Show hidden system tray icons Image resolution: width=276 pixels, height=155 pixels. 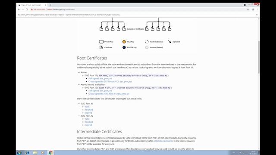(237, 152)
